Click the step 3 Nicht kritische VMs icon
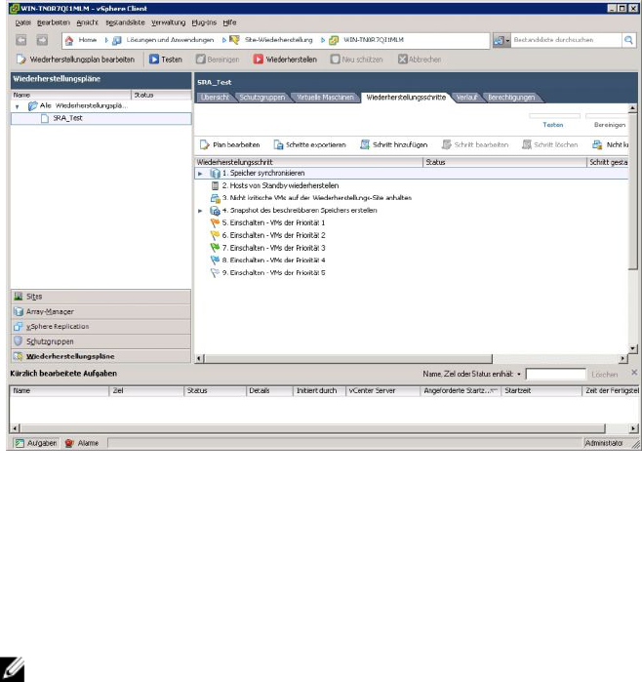 pos(216,198)
